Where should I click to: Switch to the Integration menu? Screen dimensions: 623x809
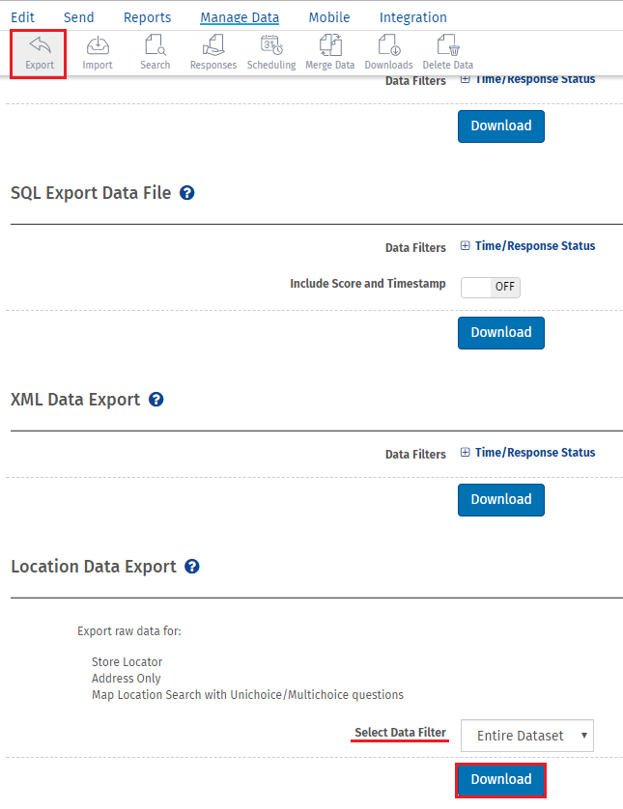(413, 17)
